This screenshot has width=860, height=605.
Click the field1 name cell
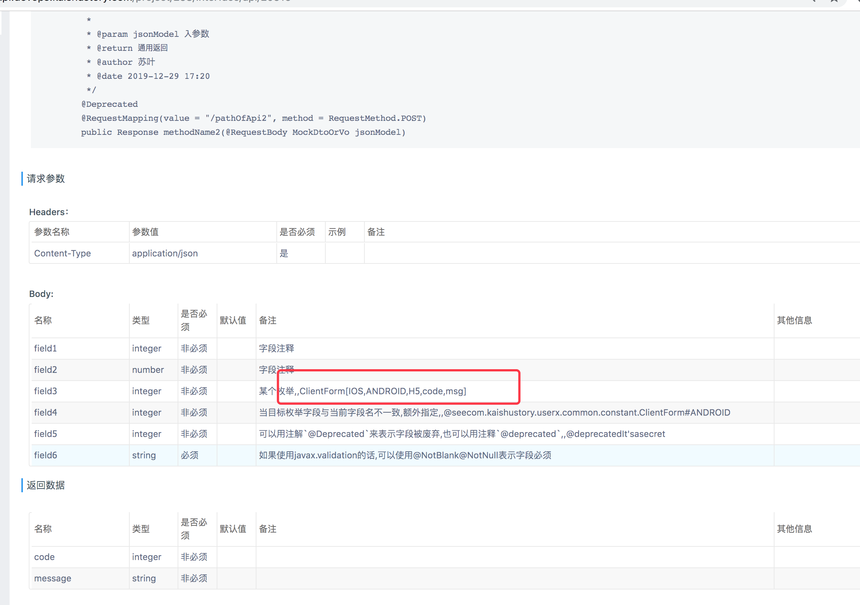tap(45, 349)
